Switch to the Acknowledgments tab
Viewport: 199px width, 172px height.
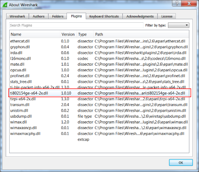click(x=140, y=16)
